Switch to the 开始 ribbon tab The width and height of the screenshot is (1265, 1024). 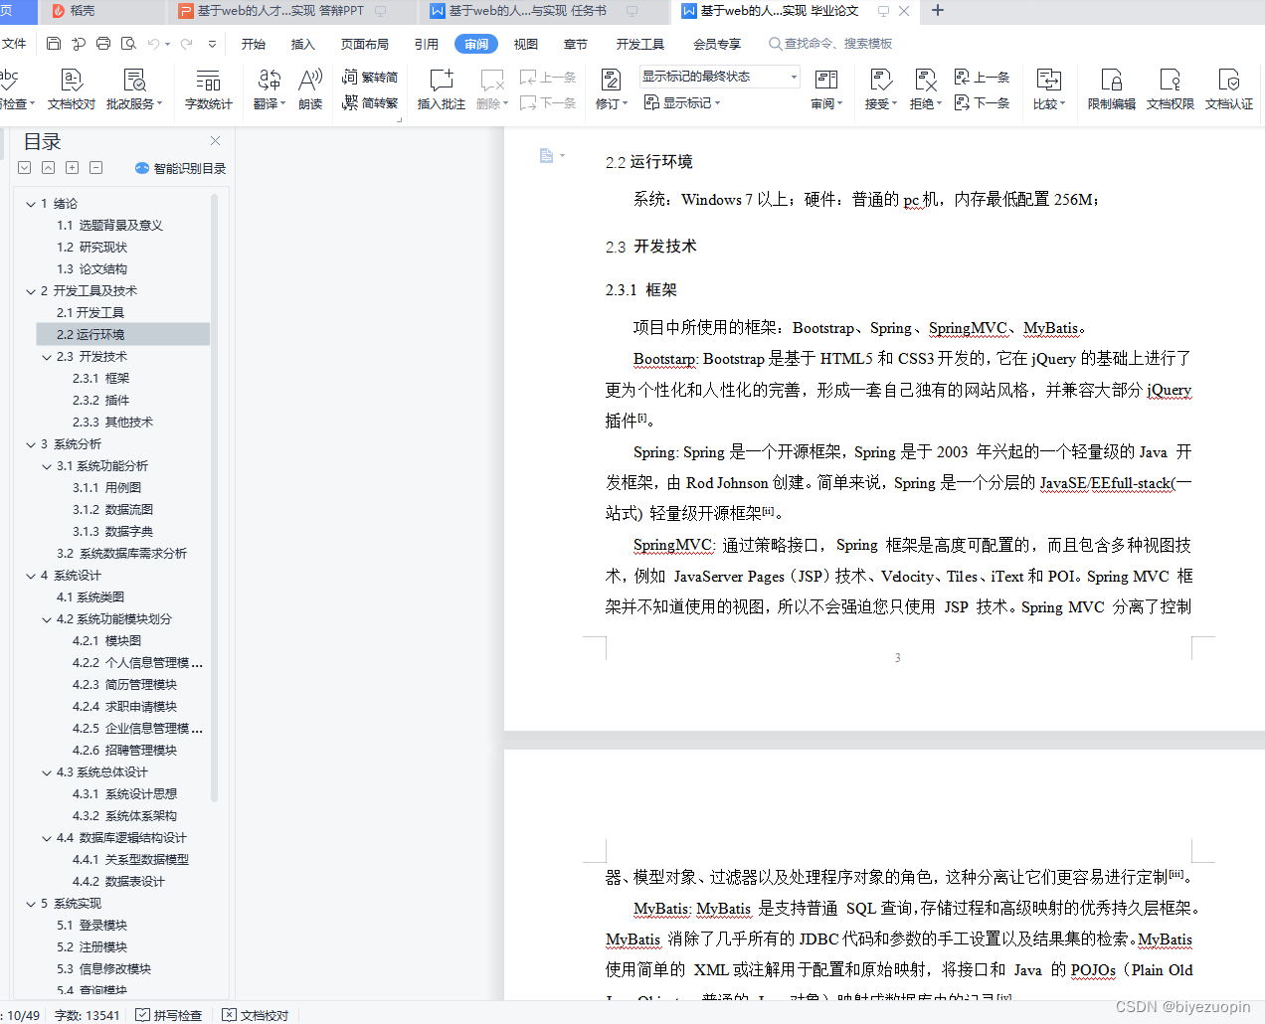(254, 44)
